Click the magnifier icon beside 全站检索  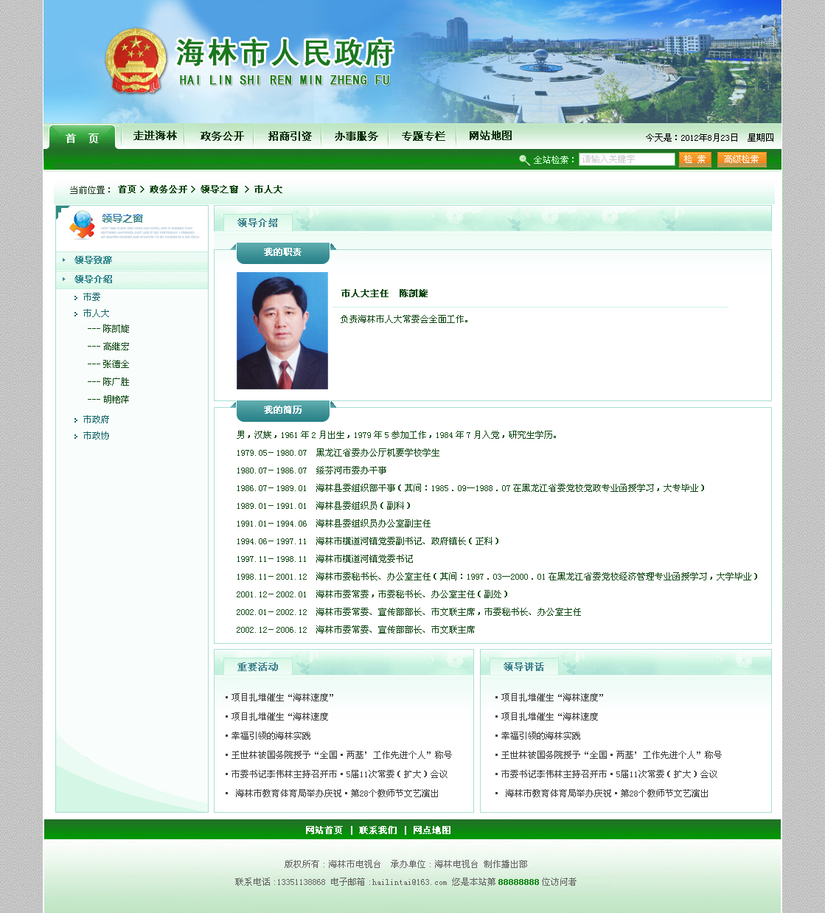[x=524, y=160]
